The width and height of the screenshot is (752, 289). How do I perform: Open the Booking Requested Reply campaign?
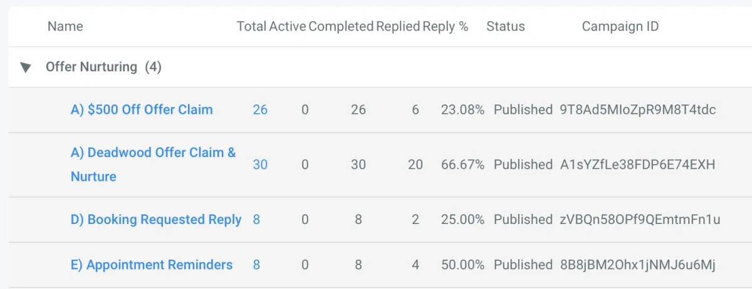pyautogui.click(x=155, y=220)
